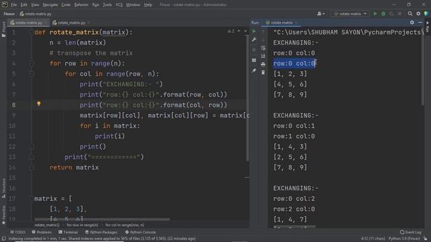Collapse the matrix list fold at line 17
Viewport: 431px width, 242px height.
point(31,198)
